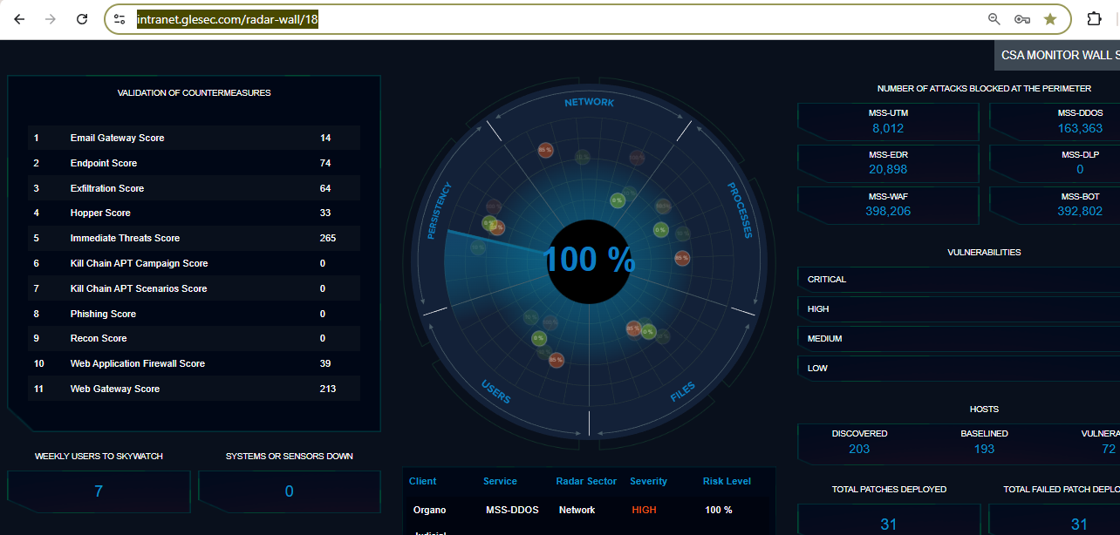Open the CSA Monitor Wall tab
The width and height of the screenshot is (1120, 535).
(x=1057, y=55)
